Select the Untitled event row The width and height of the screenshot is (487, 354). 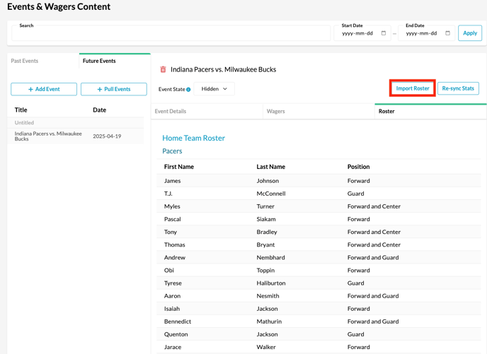point(76,123)
